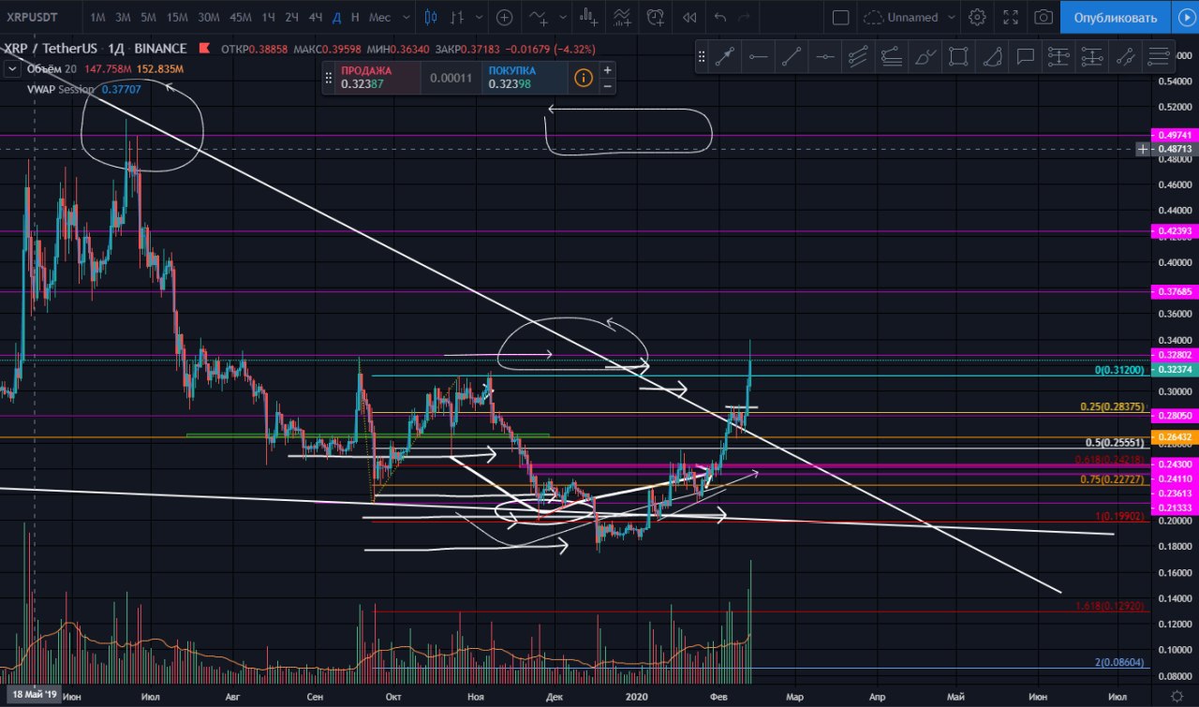Switch to the 1M timeframe

[97, 17]
